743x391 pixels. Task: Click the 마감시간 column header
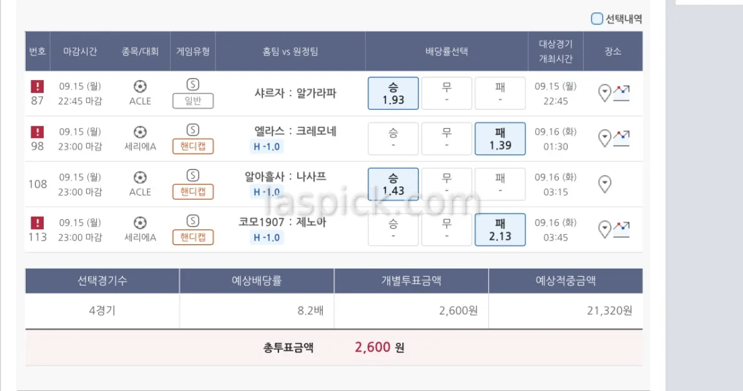[80, 52]
